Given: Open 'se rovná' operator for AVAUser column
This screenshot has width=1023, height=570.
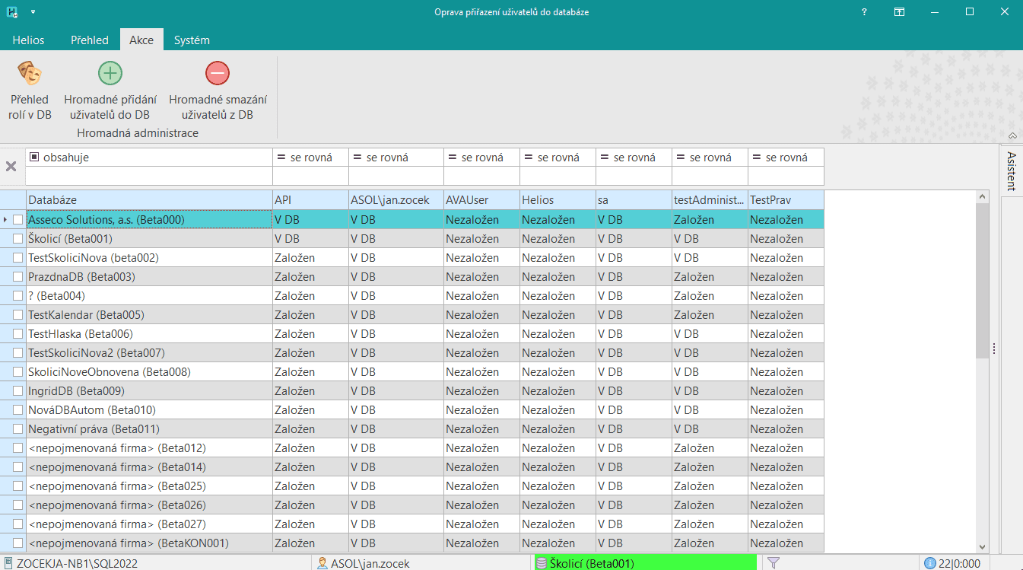Looking at the screenshot, I should click(x=481, y=158).
